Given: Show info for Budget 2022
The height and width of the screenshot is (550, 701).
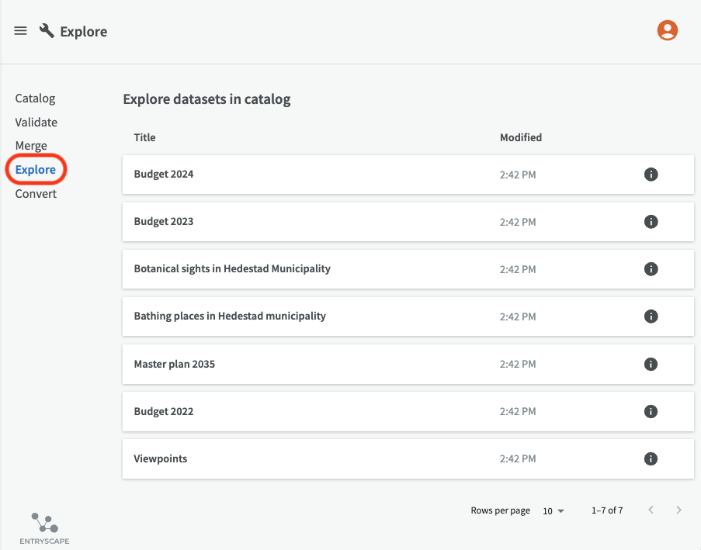Looking at the screenshot, I should point(651,411).
